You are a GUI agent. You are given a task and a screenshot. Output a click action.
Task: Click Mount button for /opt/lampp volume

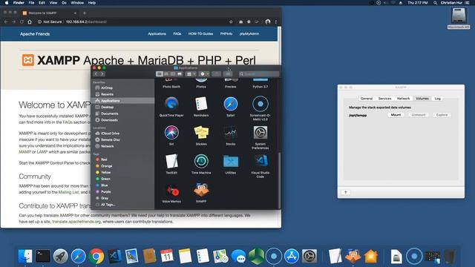point(396,115)
